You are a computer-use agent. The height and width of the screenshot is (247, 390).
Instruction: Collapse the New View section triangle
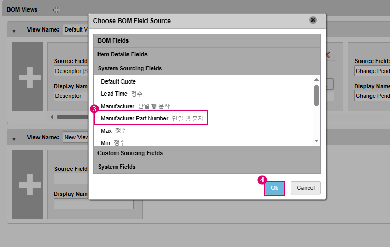(x=14, y=138)
